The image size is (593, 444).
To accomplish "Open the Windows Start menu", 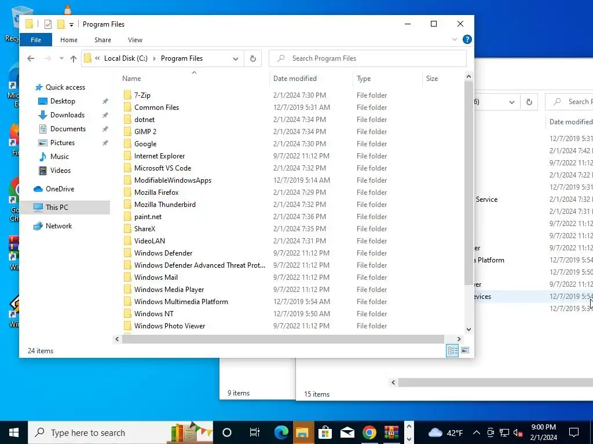I will click(14, 432).
